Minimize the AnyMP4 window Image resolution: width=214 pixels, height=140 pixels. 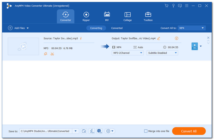point(193,6)
